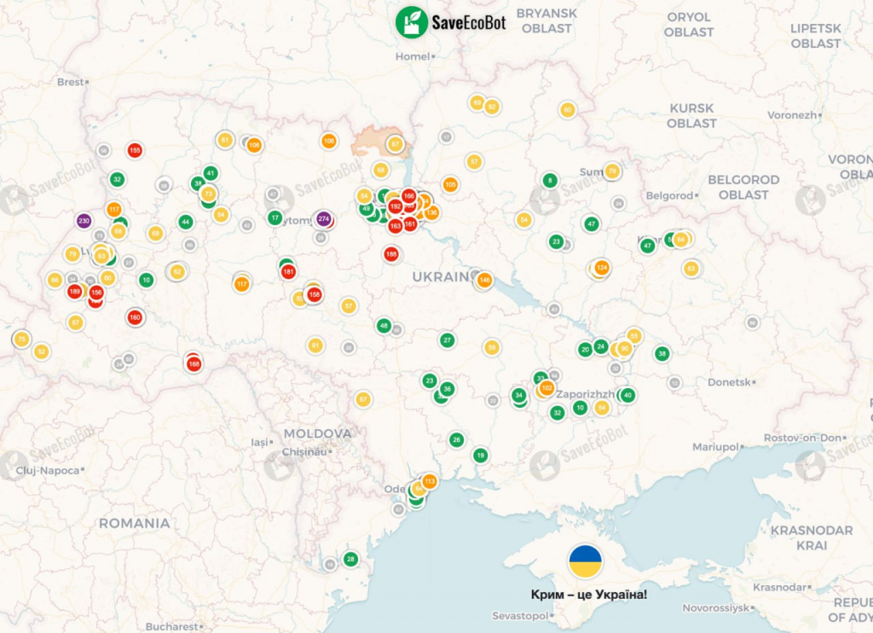This screenshot has width=873, height=633.
Task: Click the yellow 52 marker
Action: (41, 351)
